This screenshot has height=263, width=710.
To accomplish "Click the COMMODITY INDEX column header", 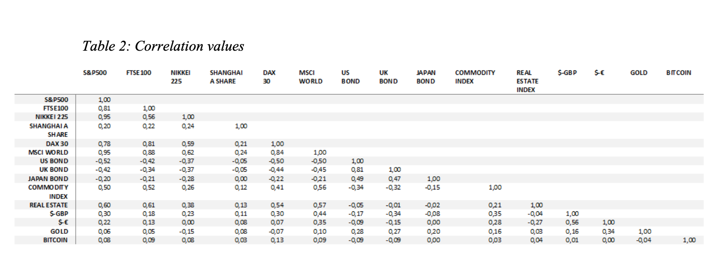I will pyautogui.click(x=475, y=77).
